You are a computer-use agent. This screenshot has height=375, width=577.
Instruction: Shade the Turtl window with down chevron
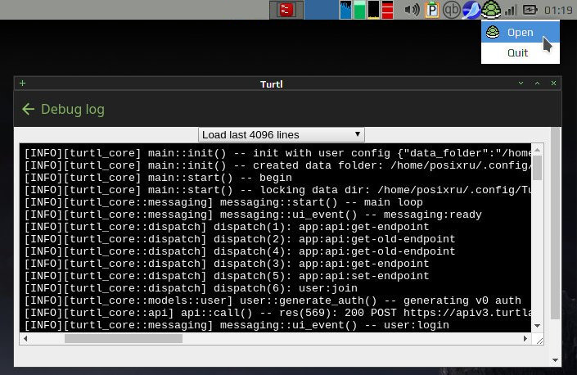521,84
